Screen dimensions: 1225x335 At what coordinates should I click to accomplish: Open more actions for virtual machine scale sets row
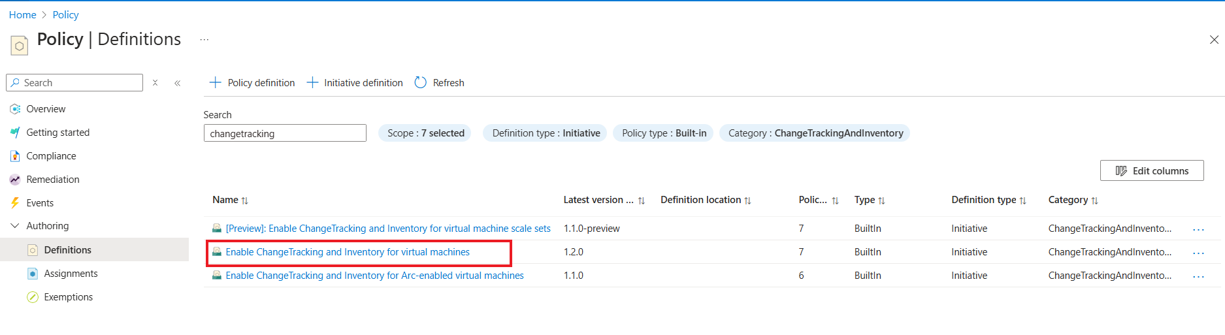tap(1198, 229)
